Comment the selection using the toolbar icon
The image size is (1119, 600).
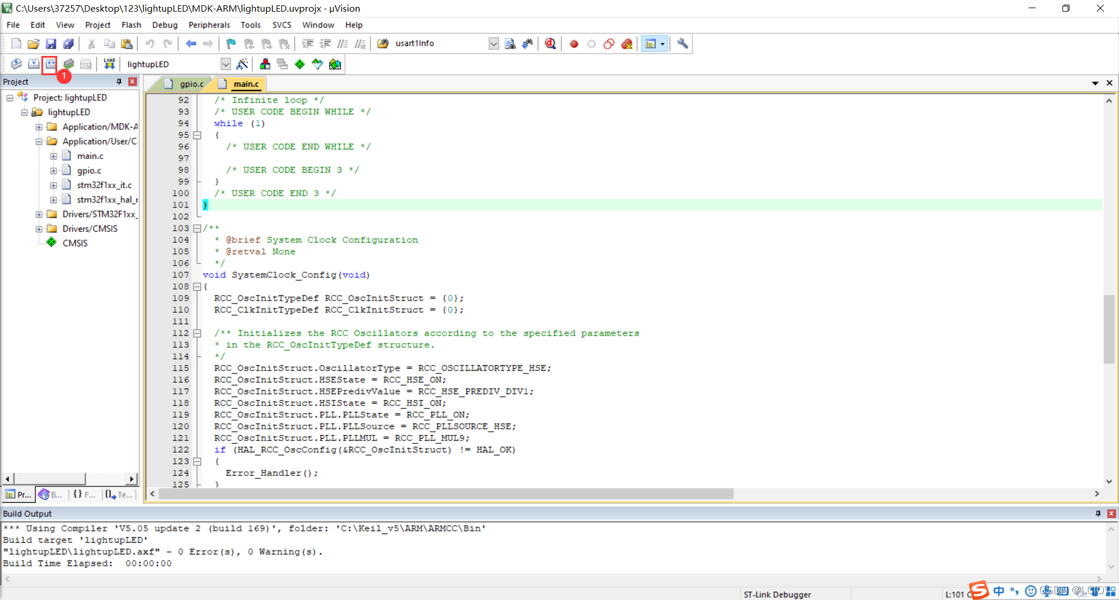tap(343, 44)
